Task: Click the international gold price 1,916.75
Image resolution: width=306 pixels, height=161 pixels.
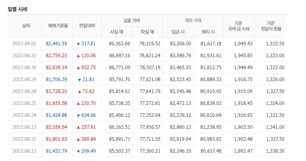Action: coord(243,80)
